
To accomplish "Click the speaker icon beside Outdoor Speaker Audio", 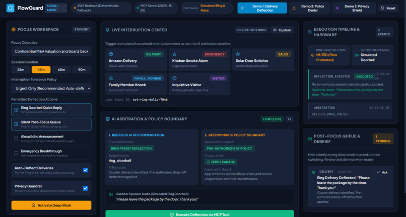I will (x=111, y=194).
